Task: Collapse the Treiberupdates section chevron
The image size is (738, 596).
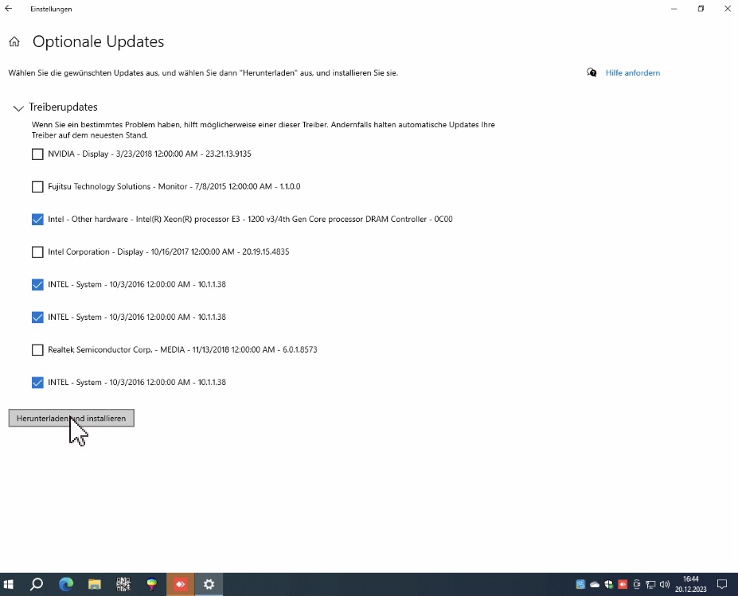Action: [x=18, y=108]
